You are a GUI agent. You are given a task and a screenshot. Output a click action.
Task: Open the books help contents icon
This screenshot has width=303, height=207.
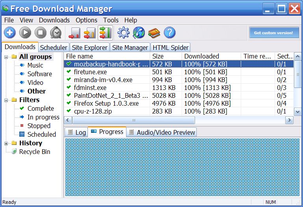pyautogui.click(x=154, y=33)
